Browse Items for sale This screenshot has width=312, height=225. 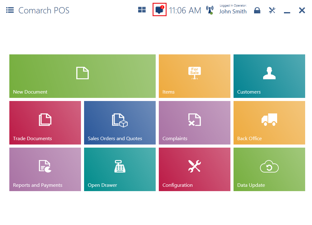(194, 76)
